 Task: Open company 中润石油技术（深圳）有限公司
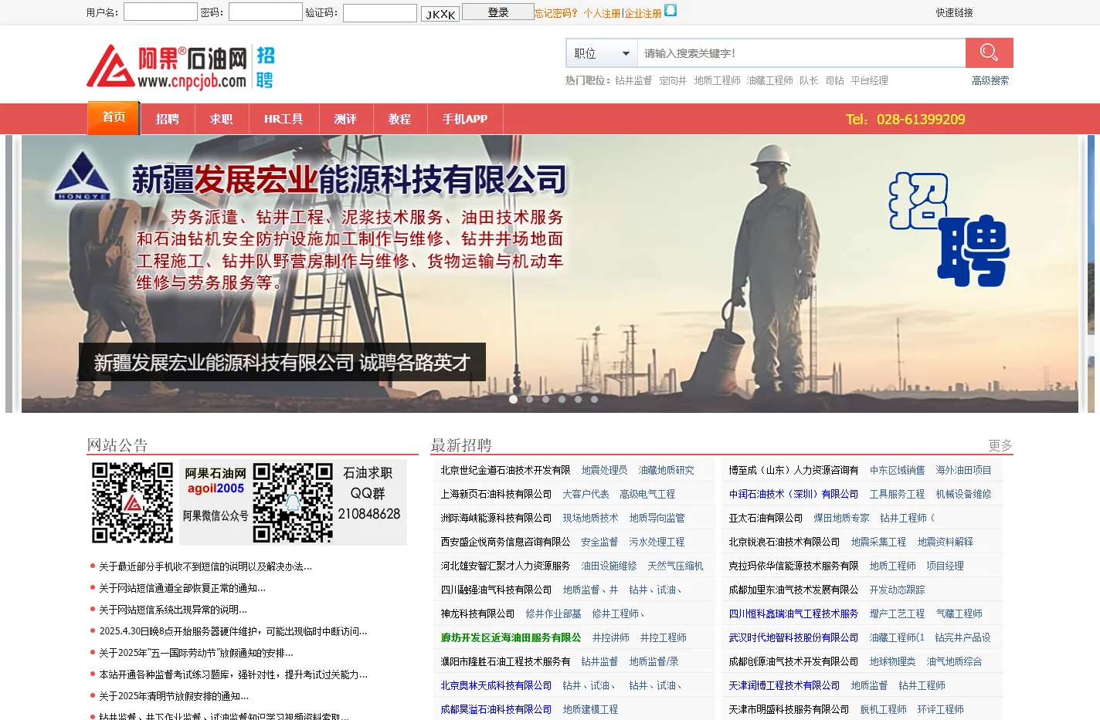(x=793, y=494)
